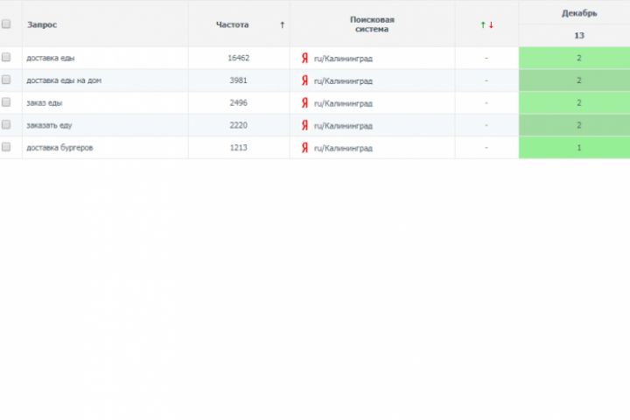Click frequency value 2220
This screenshot has height=420, width=630.
tap(238, 125)
